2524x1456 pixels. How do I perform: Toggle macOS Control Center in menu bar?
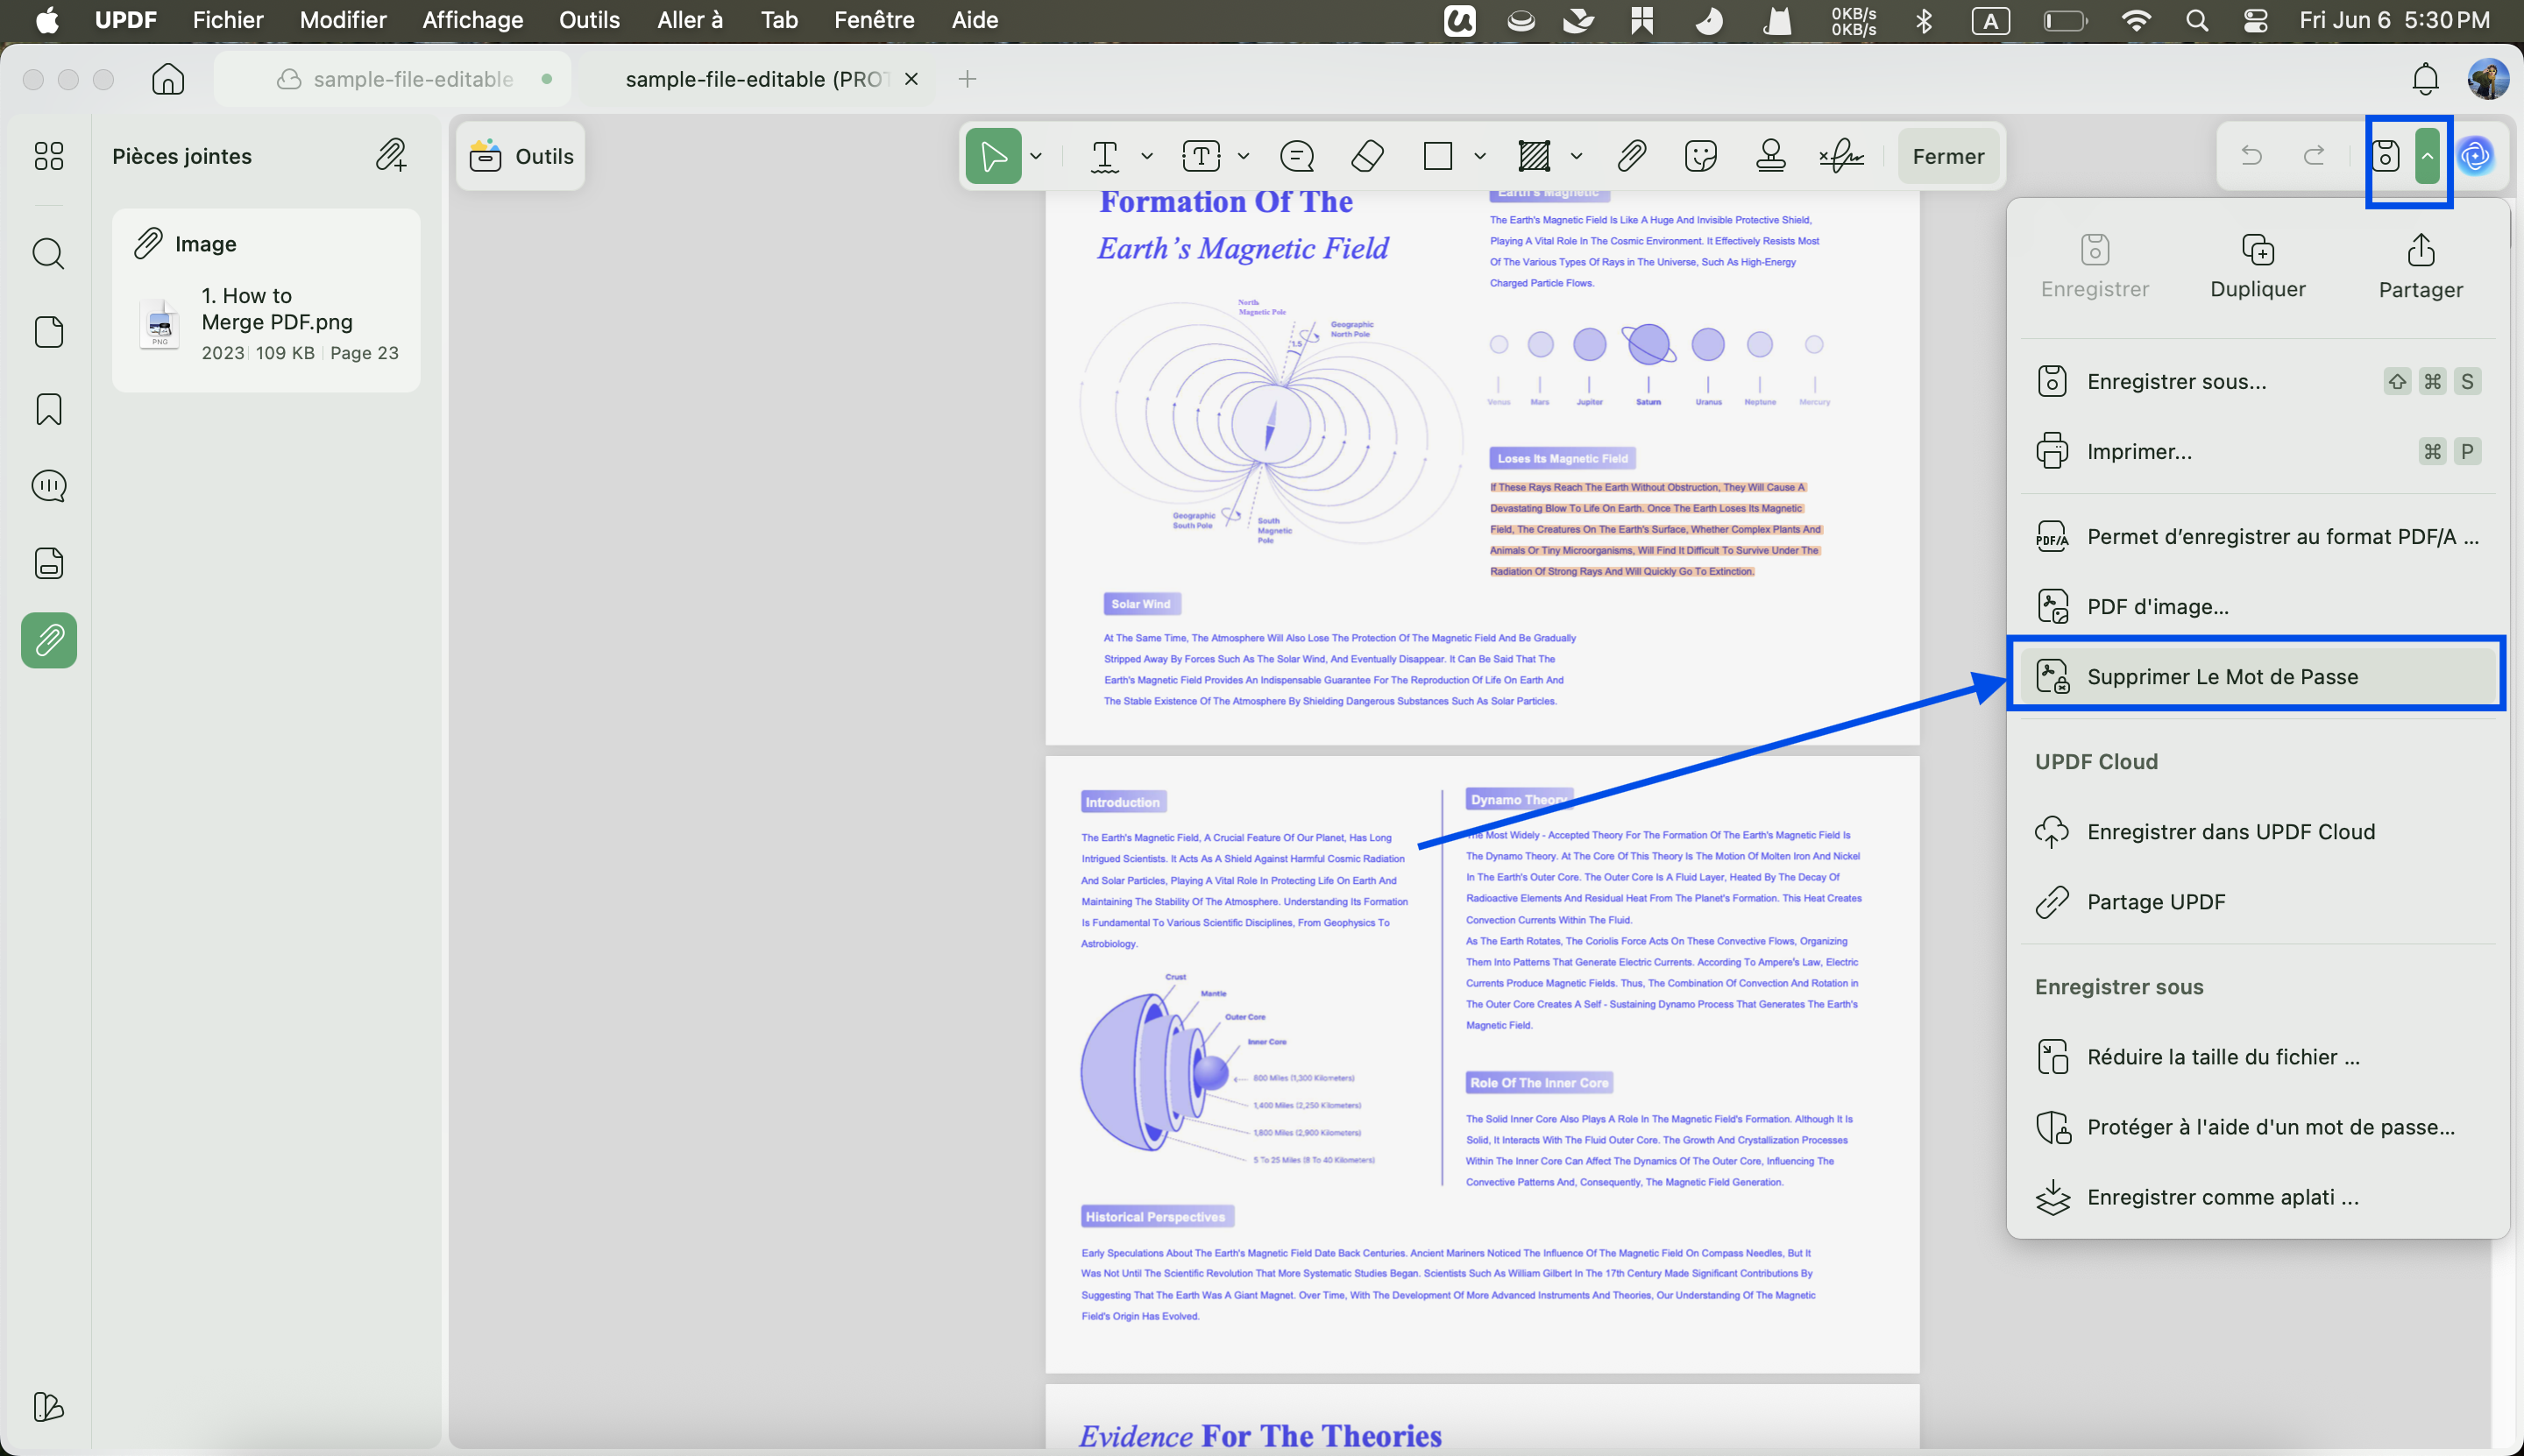(2255, 20)
